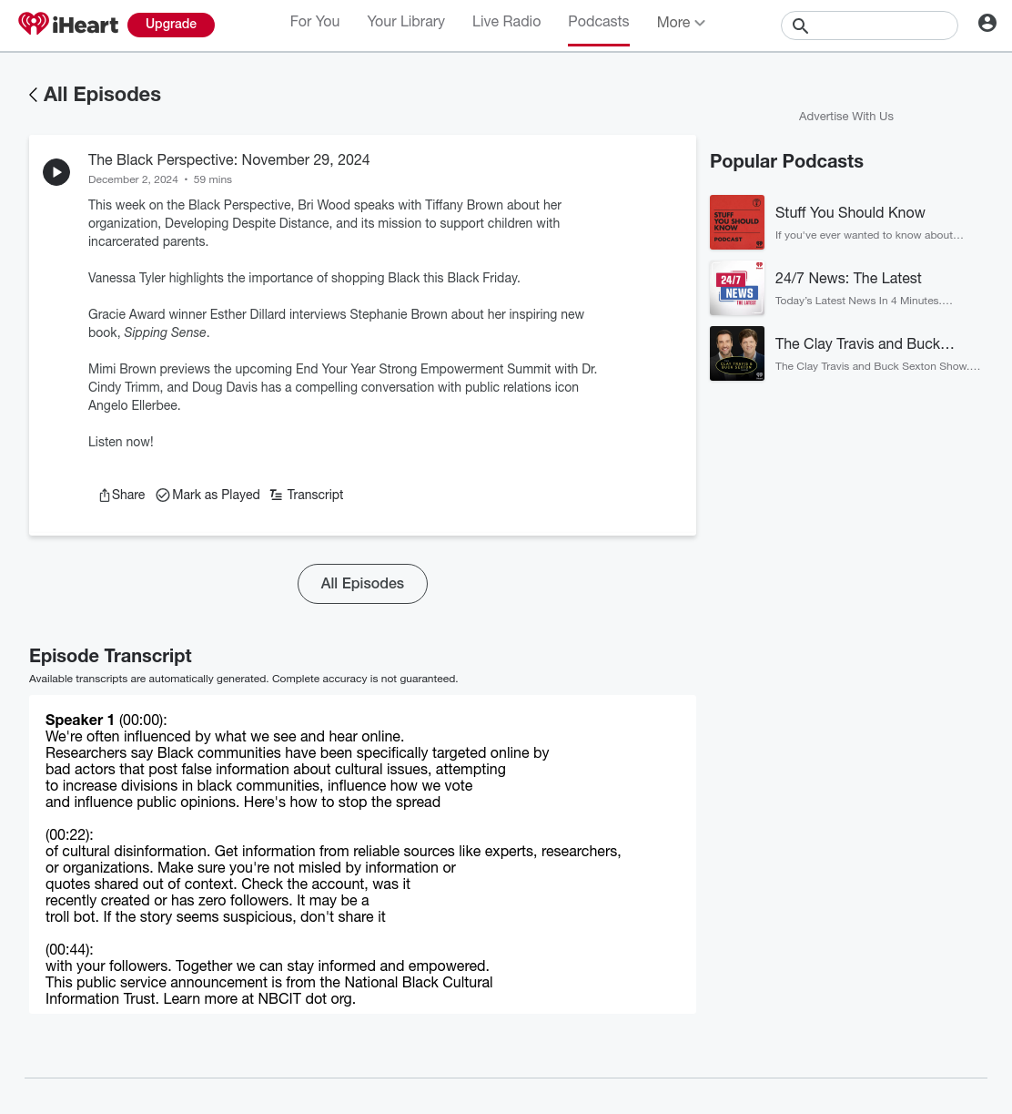Screen dimensions: 1012x1114
Task: Click the Advertise With Us link
Action: pos(846,117)
